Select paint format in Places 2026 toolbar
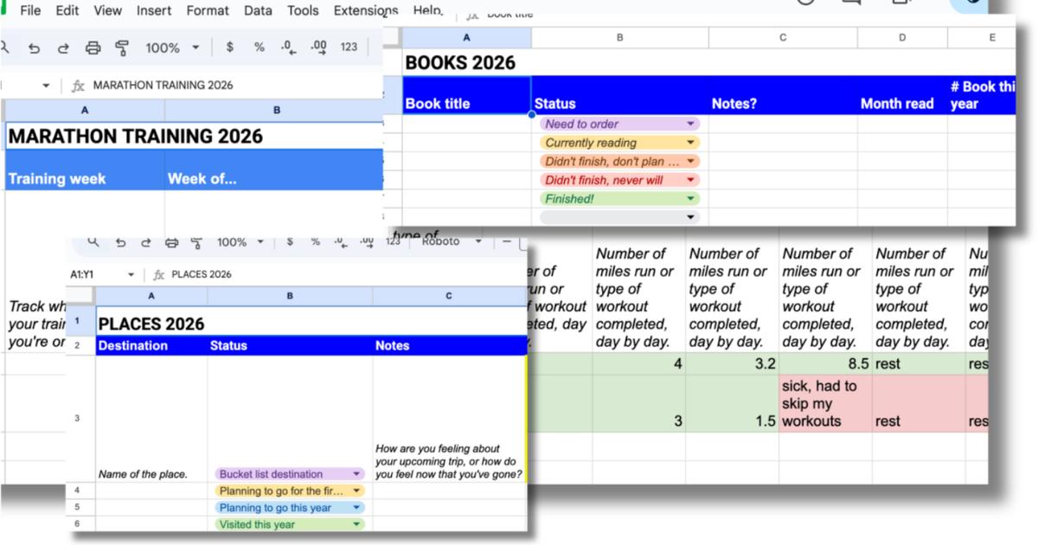This screenshot has height=545, width=1038. click(x=195, y=243)
